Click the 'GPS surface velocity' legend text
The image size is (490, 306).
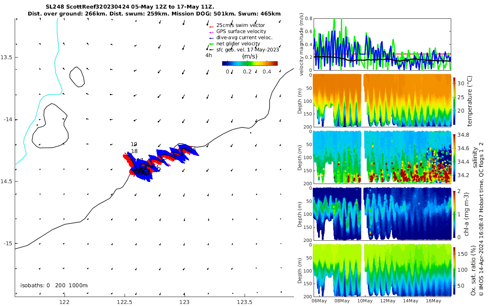click(241, 31)
